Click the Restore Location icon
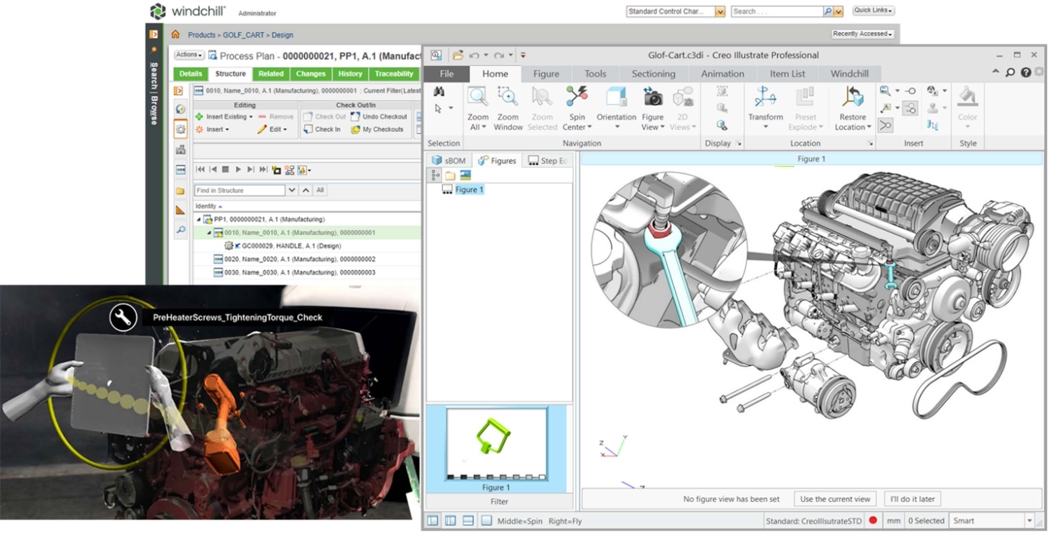Viewport: 1048px width, 533px height. pyautogui.click(x=852, y=98)
